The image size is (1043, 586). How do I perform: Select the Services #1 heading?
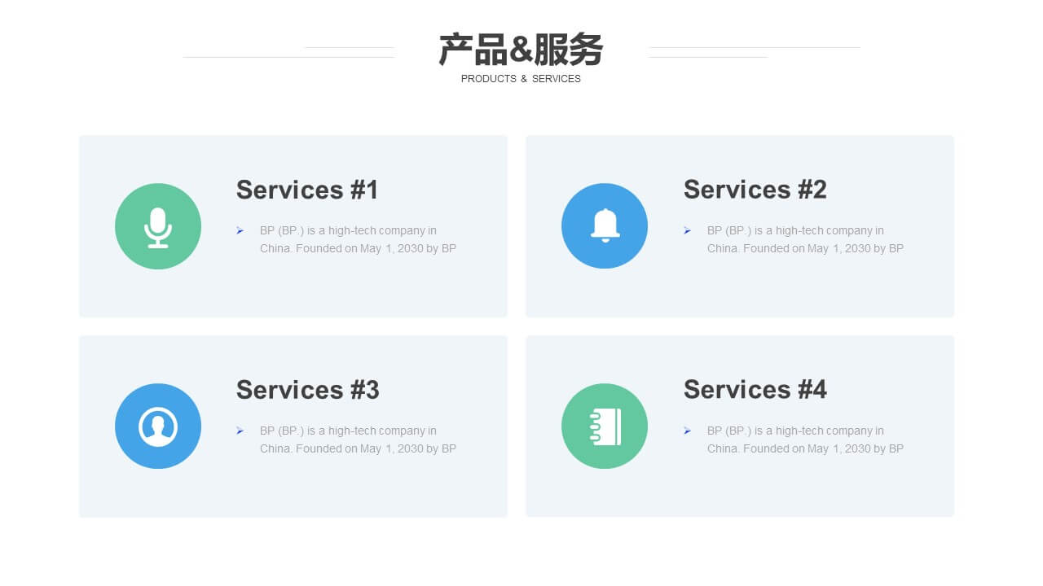pyautogui.click(x=307, y=190)
